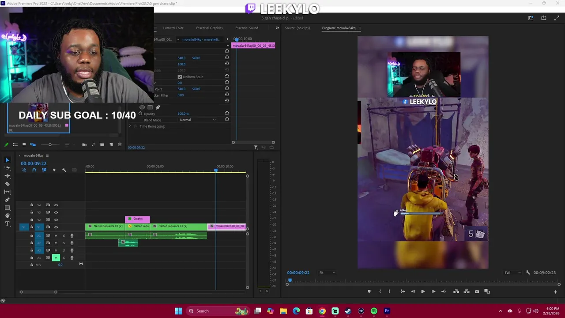Screen dimensions: 565x318
Task: Switch to Essential Graphics tab
Action: (x=209, y=28)
